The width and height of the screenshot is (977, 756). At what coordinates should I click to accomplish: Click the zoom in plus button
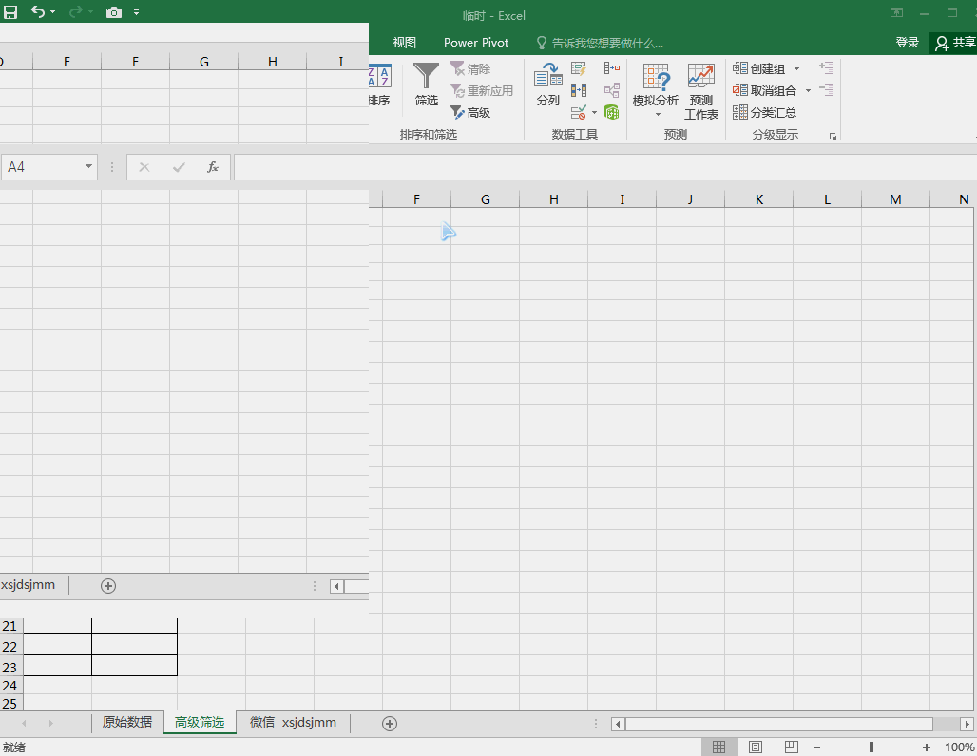tap(927, 747)
